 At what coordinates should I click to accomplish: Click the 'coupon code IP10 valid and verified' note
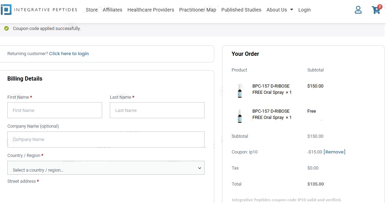287,200
